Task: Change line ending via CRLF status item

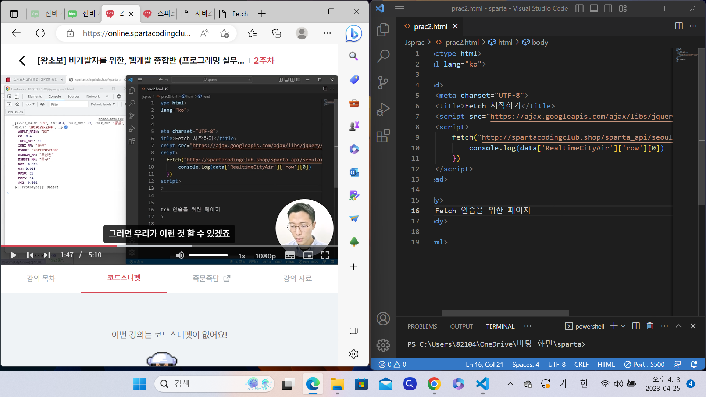Action: (x=581, y=364)
